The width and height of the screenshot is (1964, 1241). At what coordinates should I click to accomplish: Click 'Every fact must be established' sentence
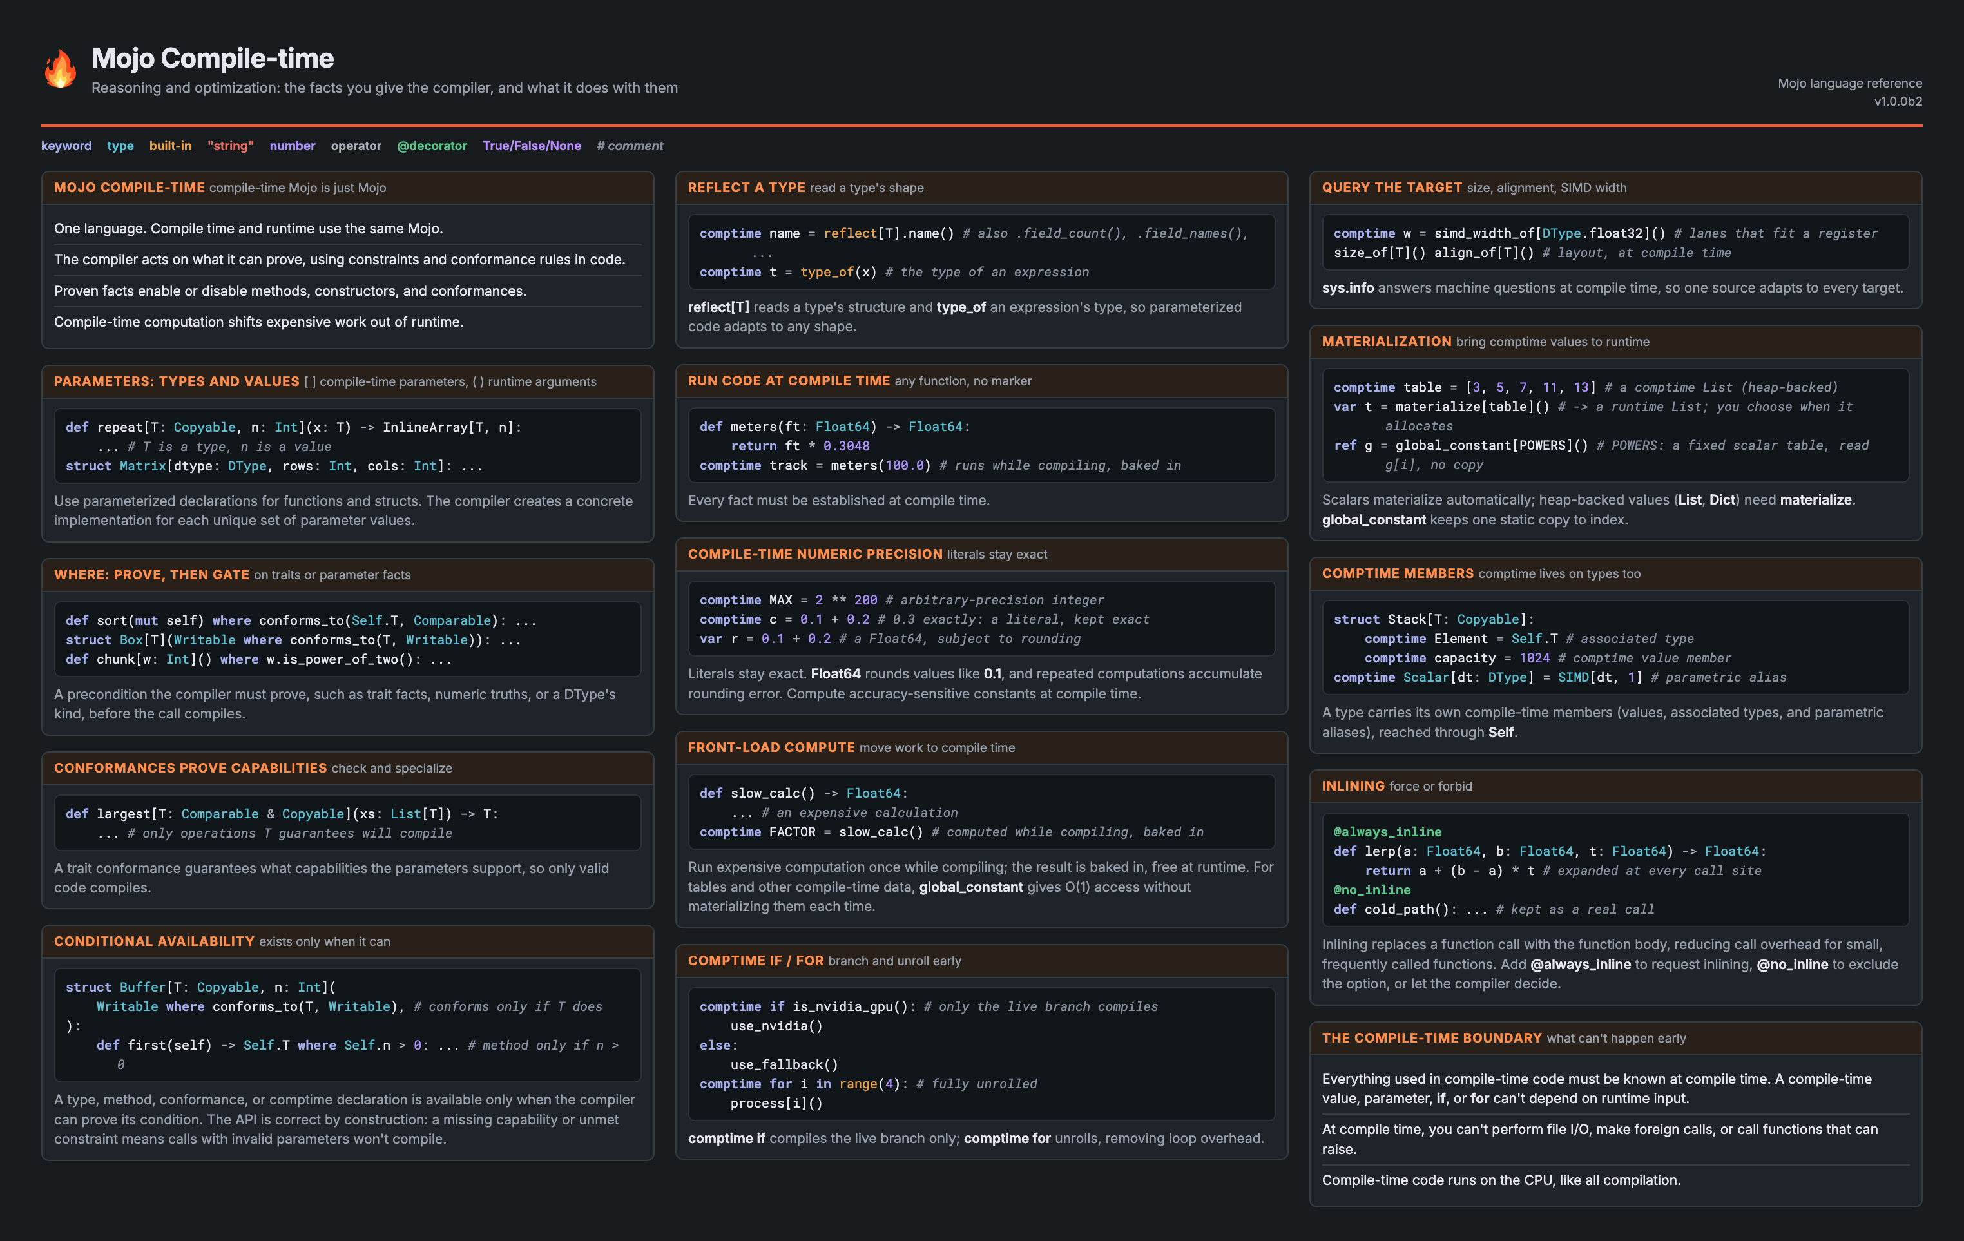(838, 501)
